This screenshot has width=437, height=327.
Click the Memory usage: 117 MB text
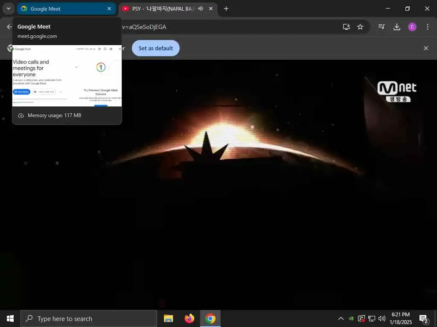coord(54,115)
